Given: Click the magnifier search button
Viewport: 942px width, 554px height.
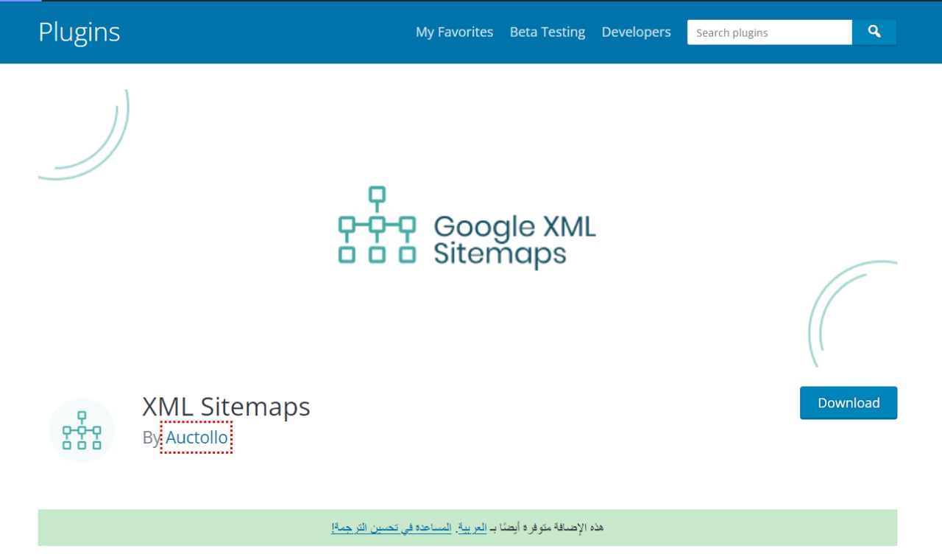Looking at the screenshot, I should (x=874, y=32).
